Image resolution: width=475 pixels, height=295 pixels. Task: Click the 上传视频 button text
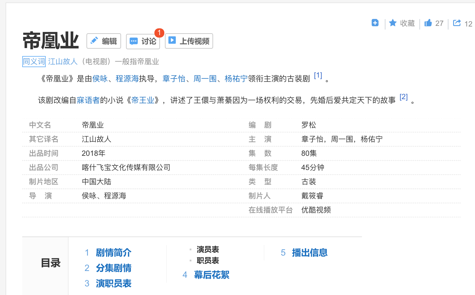click(195, 41)
